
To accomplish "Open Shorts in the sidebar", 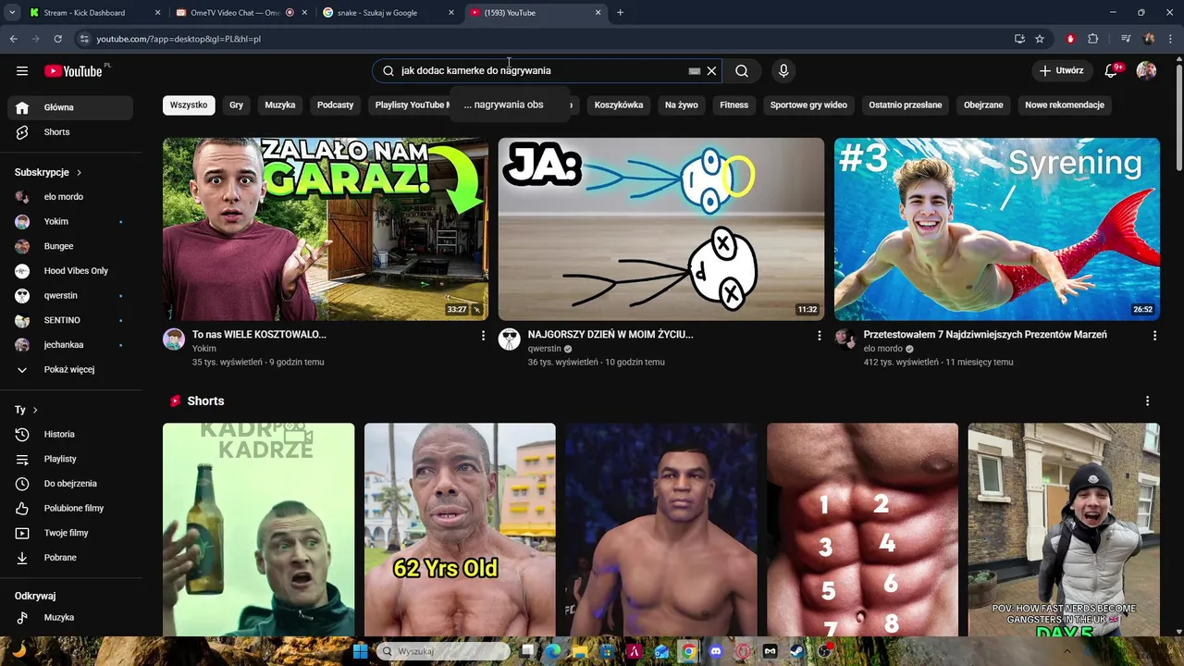I will pyautogui.click(x=70, y=132).
